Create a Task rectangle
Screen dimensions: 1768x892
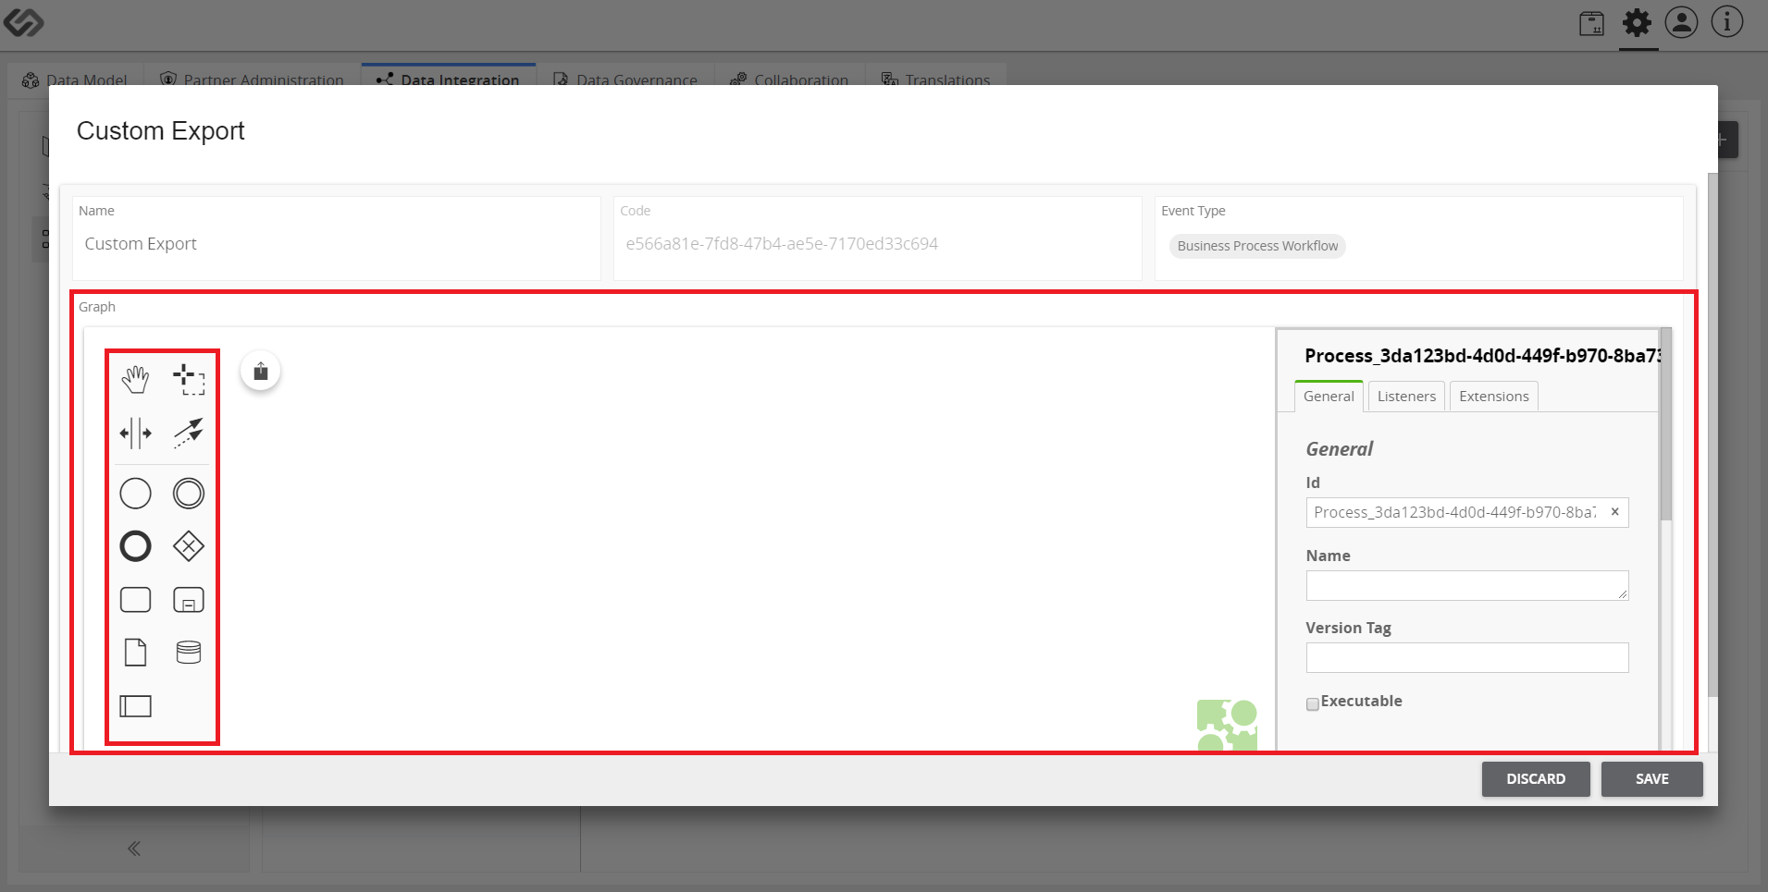tap(135, 600)
